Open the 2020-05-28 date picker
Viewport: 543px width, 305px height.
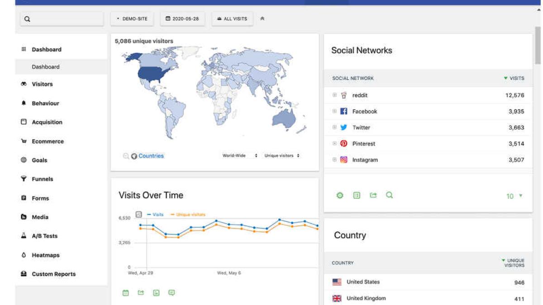(x=182, y=19)
